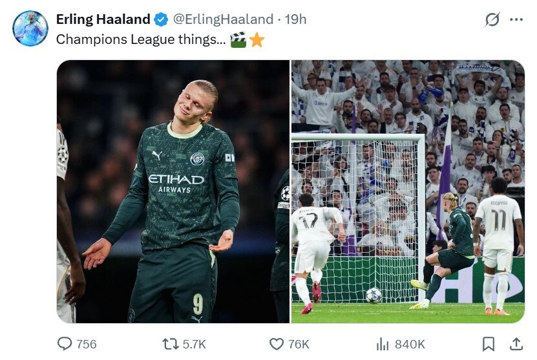Toggle the bookmark icon for this post
537x360 pixels.
click(489, 344)
